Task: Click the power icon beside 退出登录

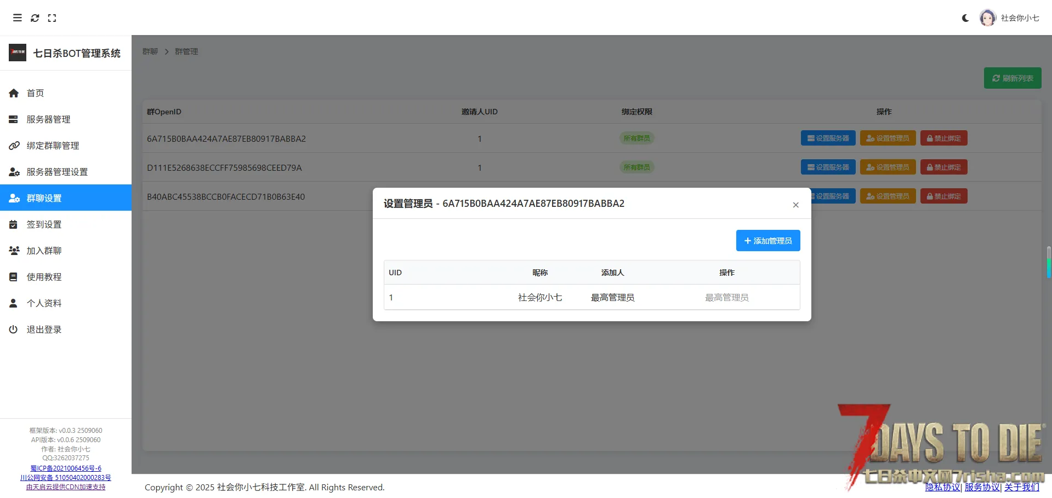Action: coord(14,329)
